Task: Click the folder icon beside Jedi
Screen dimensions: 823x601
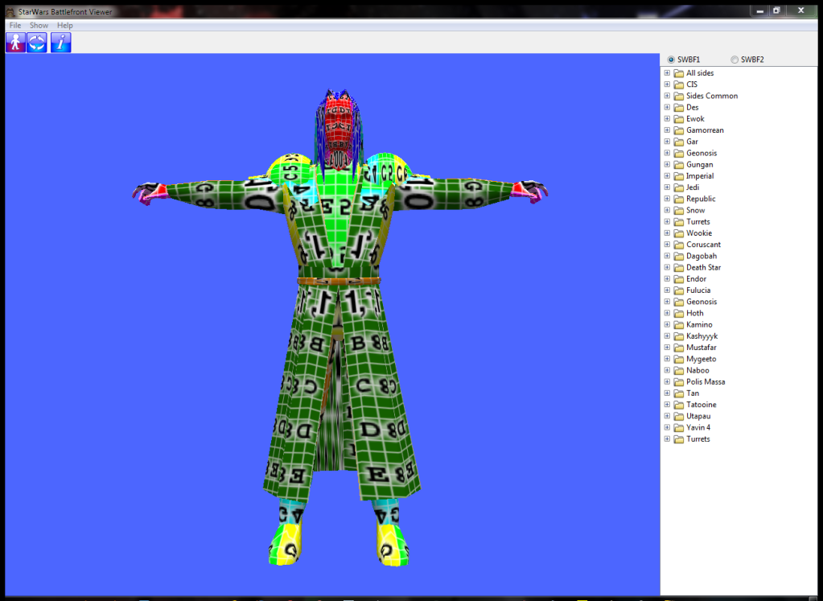Action: pos(679,188)
